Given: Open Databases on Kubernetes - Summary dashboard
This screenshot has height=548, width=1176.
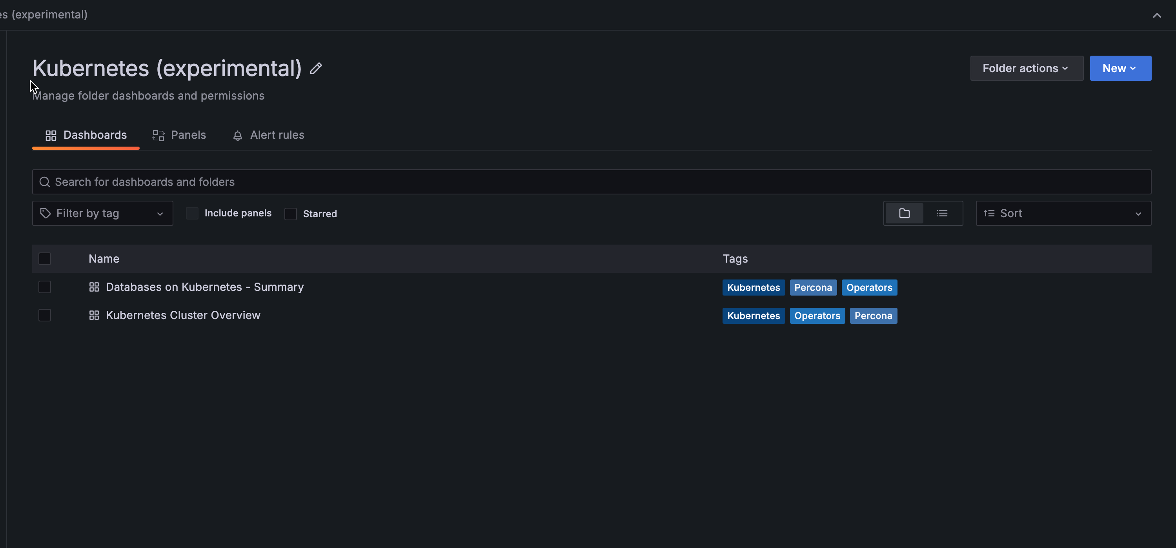Looking at the screenshot, I should [204, 287].
